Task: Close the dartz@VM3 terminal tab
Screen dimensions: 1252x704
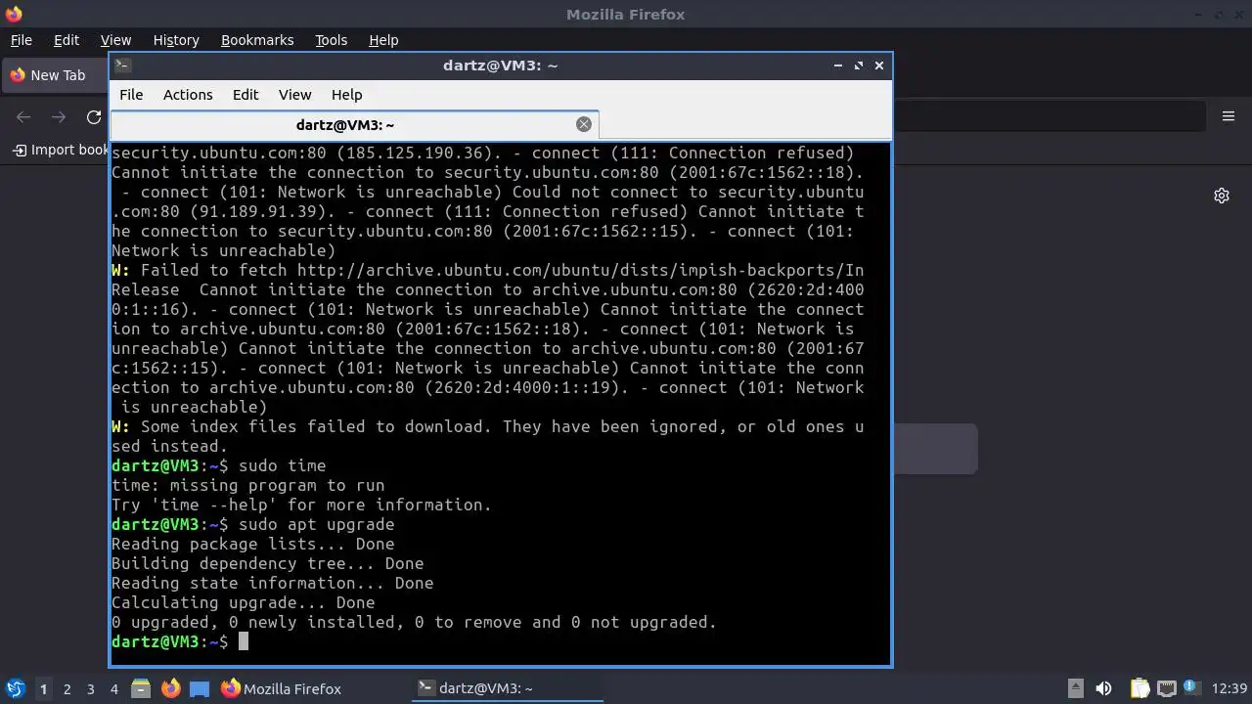Action: (x=584, y=124)
